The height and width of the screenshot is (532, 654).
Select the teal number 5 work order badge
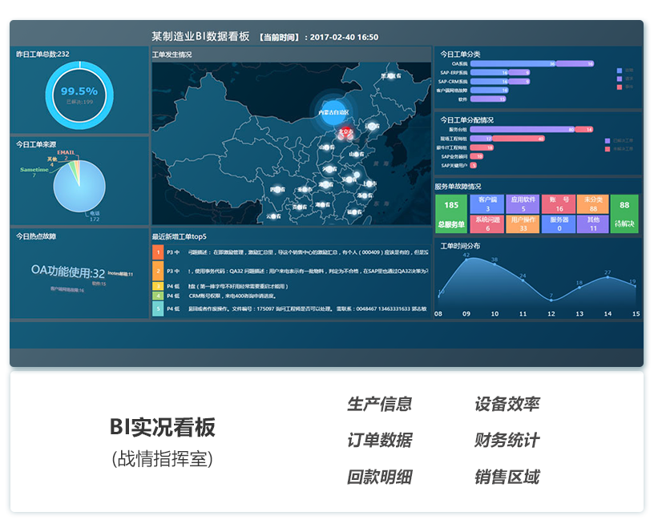(158, 308)
